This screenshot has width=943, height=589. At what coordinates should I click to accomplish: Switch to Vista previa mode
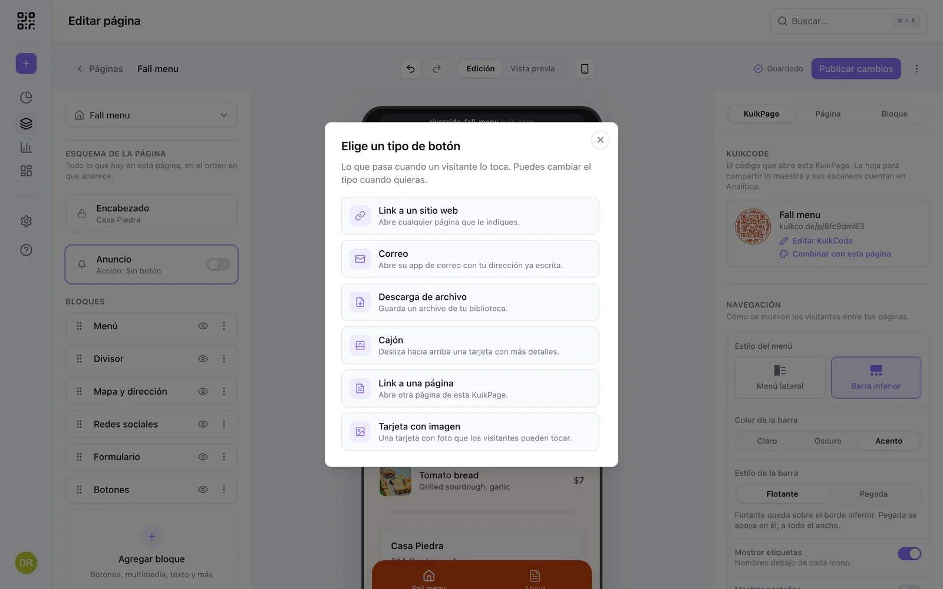(x=532, y=69)
